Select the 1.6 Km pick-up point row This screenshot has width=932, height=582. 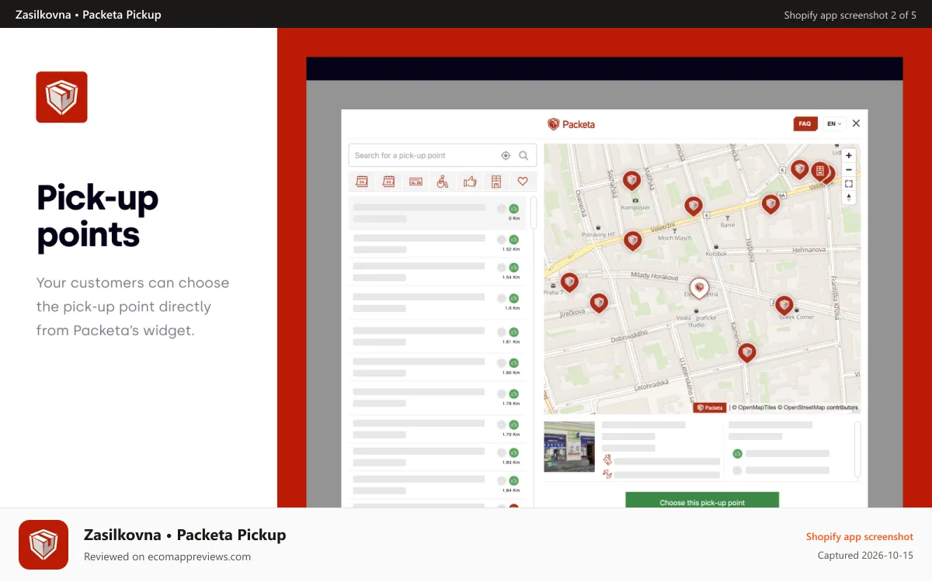(437, 302)
